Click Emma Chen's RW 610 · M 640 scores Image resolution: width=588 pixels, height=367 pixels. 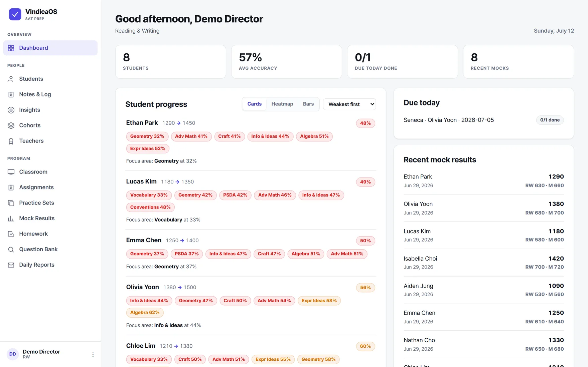pyautogui.click(x=544, y=322)
